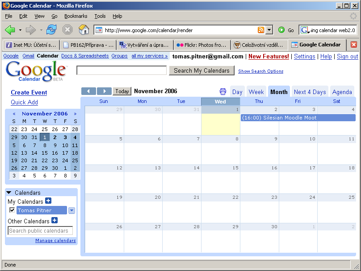Click the Firefox icon in the title bar
Screen dimensions: 361x271
(x=6, y=5)
